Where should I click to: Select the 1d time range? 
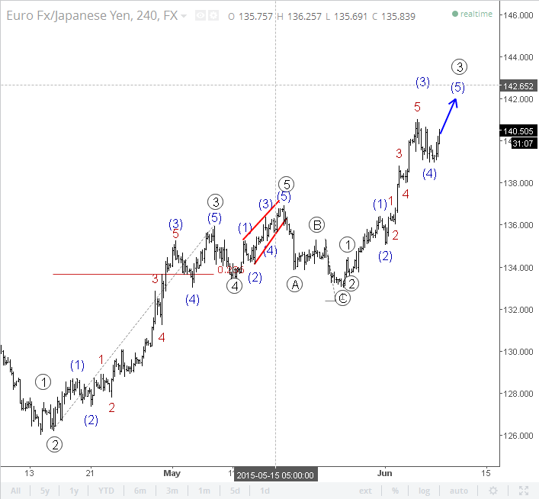coord(265,491)
